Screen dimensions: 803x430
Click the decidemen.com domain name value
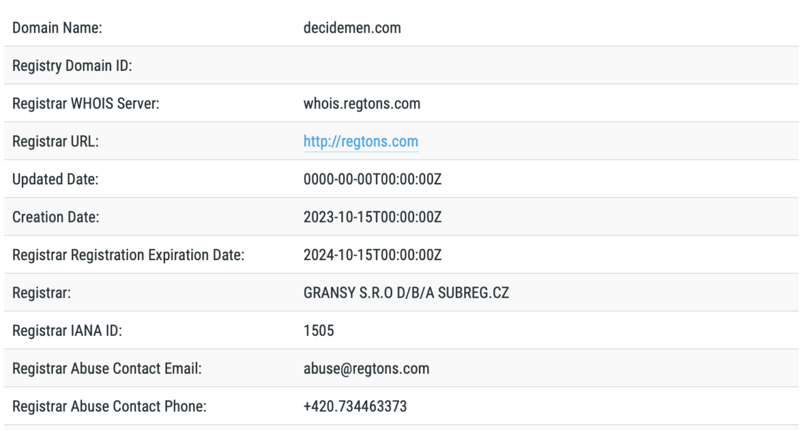click(352, 28)
